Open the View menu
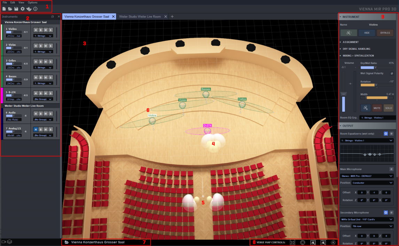This screenshot has width=399, height=246. pos(21,2)
